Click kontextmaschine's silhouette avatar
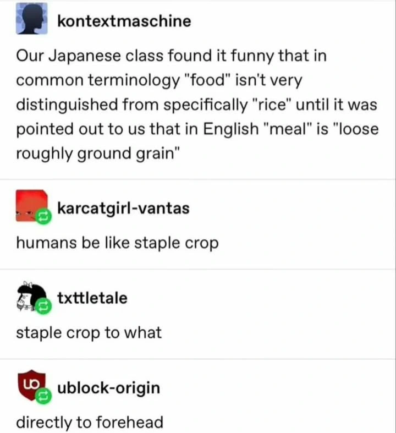The width and height of the screenshot is (396, 433). tap(32, 21)
